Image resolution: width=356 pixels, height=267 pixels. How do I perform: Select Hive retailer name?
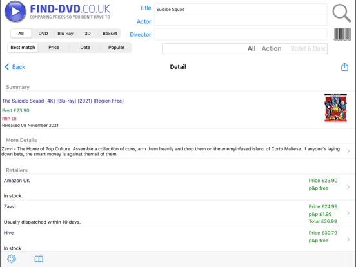coord(8,233)
